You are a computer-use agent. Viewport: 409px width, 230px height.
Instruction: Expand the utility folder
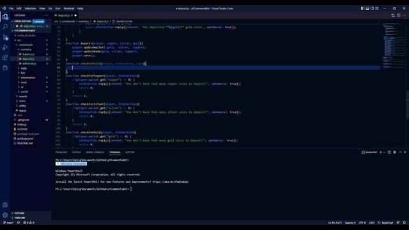click(x=22, y=106)
